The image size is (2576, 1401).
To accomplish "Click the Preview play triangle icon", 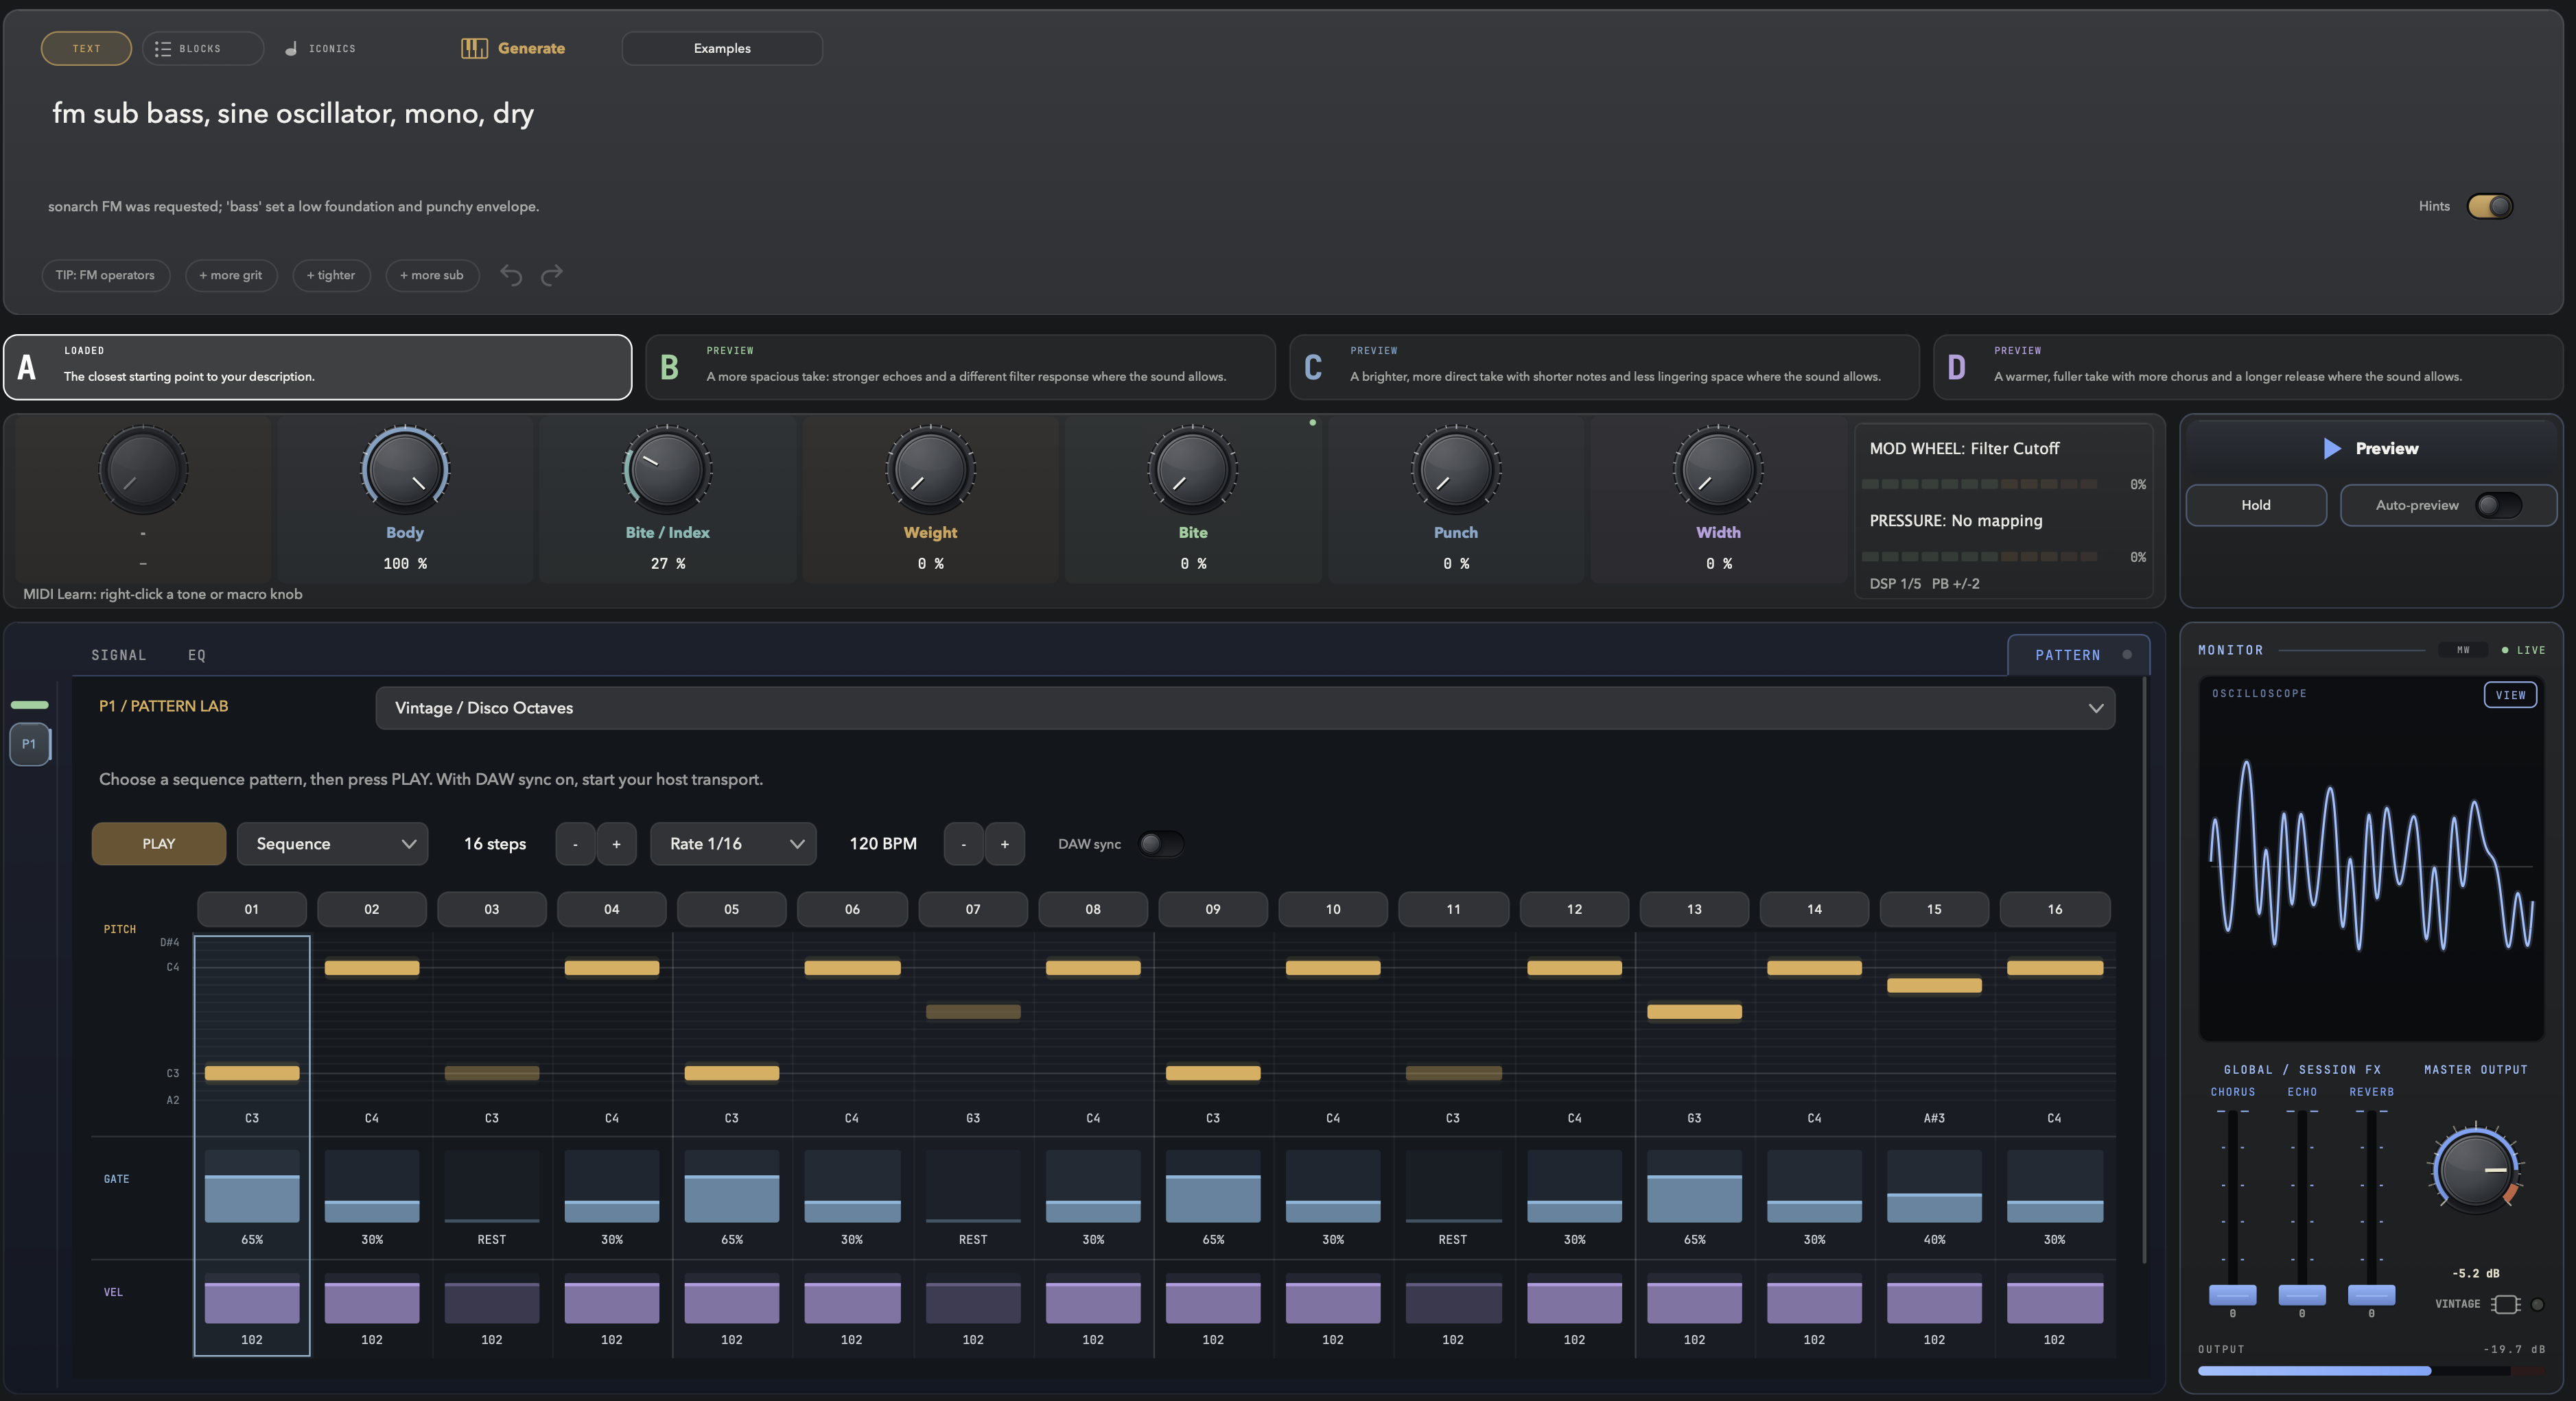I will pyautogui.click(x=2332, y=448).
